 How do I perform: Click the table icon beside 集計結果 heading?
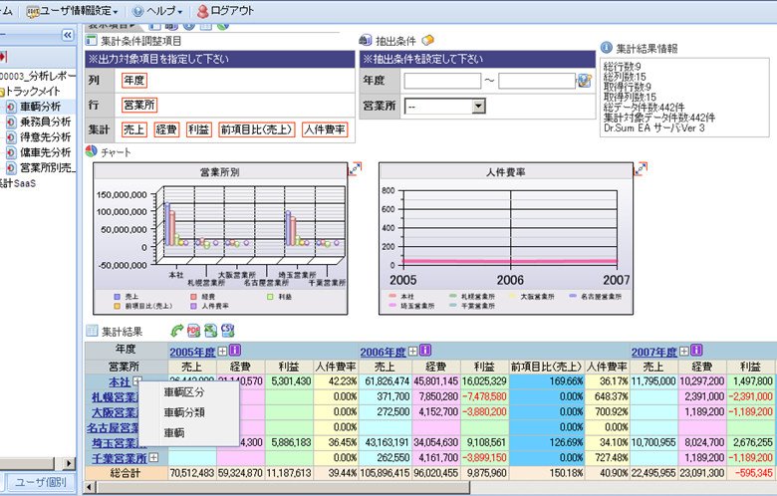point(92,331)
